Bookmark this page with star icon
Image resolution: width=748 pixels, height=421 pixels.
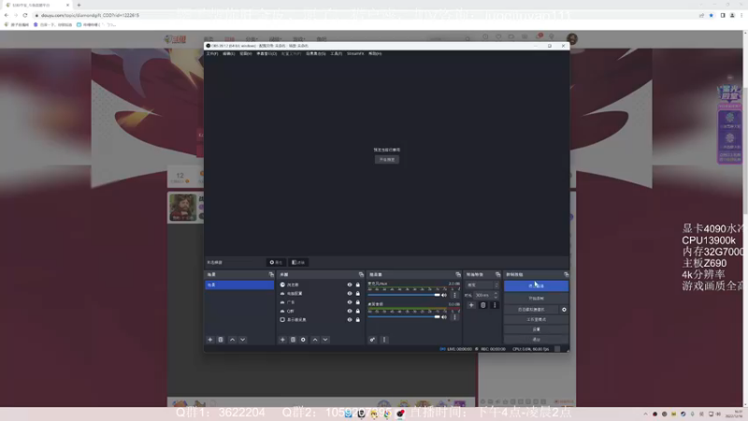(712, 15)
